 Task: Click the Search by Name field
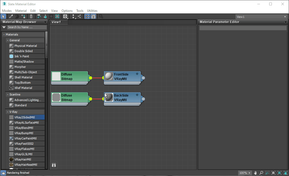(26, 27)
